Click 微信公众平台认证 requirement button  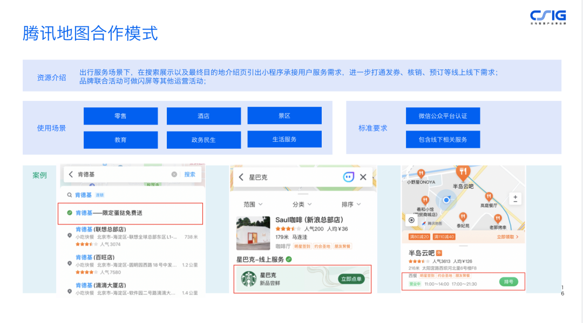point(443,116)
